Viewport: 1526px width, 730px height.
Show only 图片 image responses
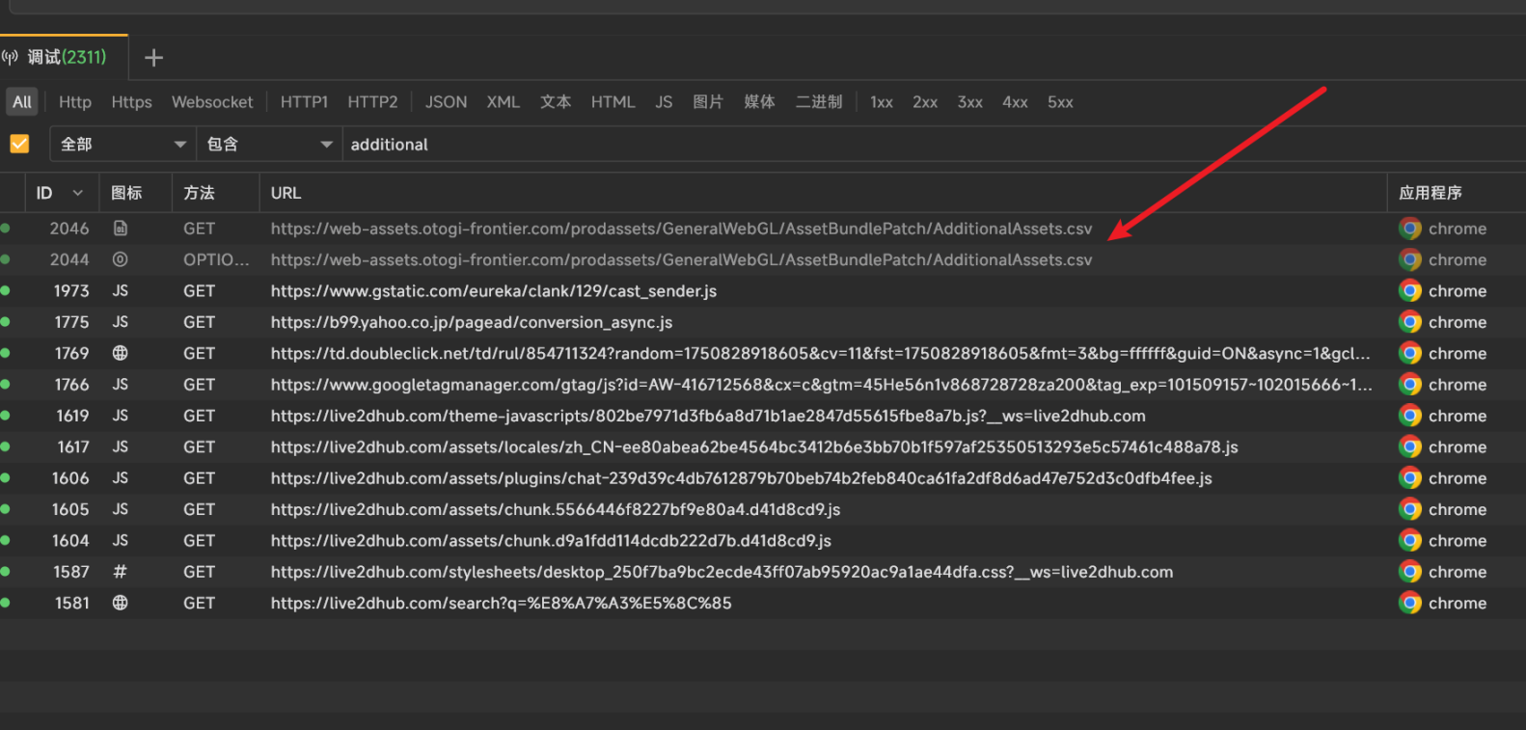point(708,101)
